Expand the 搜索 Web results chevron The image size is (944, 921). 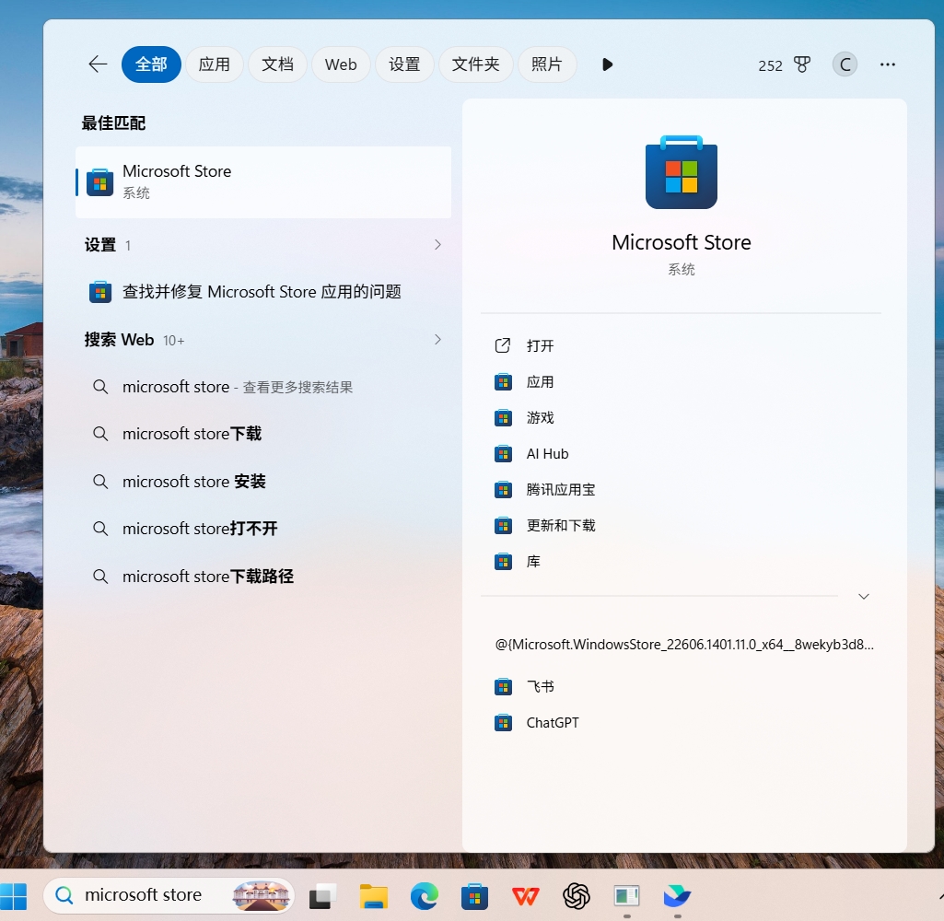pyautogui.click(x=437, y=340)
